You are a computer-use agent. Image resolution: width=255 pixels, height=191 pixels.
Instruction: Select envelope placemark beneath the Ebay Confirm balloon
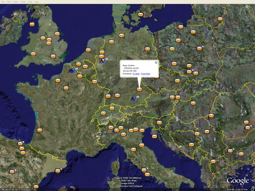[x=139, y=89]
